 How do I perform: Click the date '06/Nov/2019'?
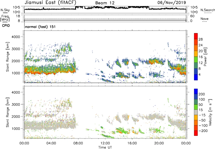(x=172, y=2)
